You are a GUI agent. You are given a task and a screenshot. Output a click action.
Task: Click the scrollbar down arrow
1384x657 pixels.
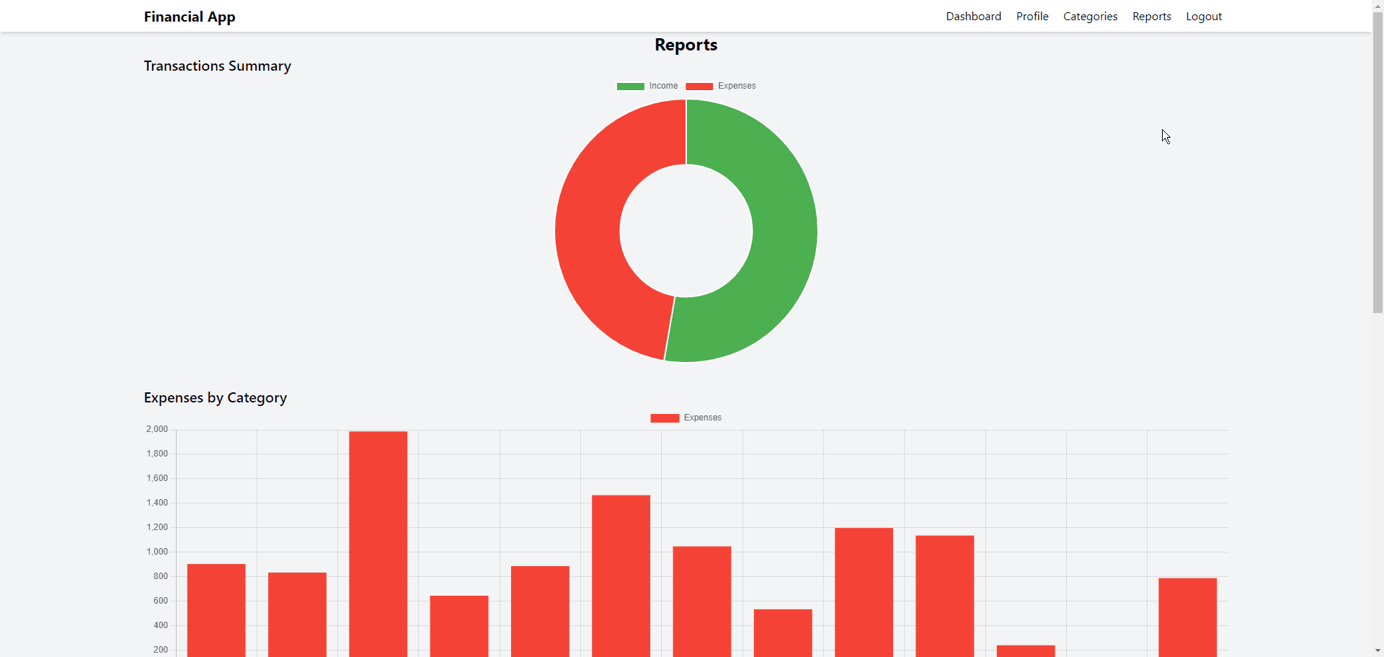click(1378, 651)
